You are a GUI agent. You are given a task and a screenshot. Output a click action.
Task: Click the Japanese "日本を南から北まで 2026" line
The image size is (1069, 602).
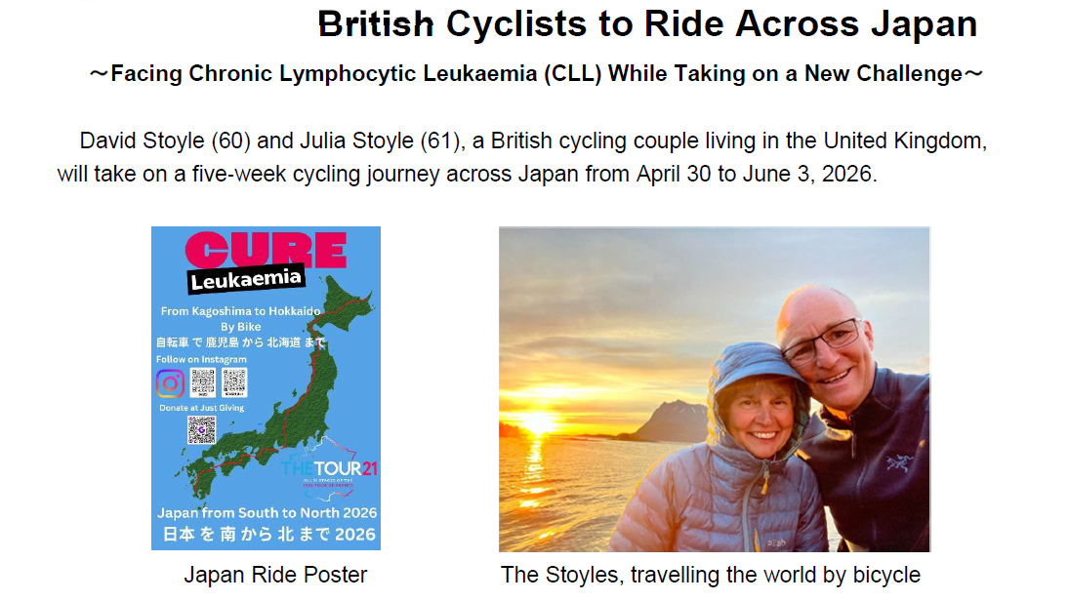tap(266, 535)
